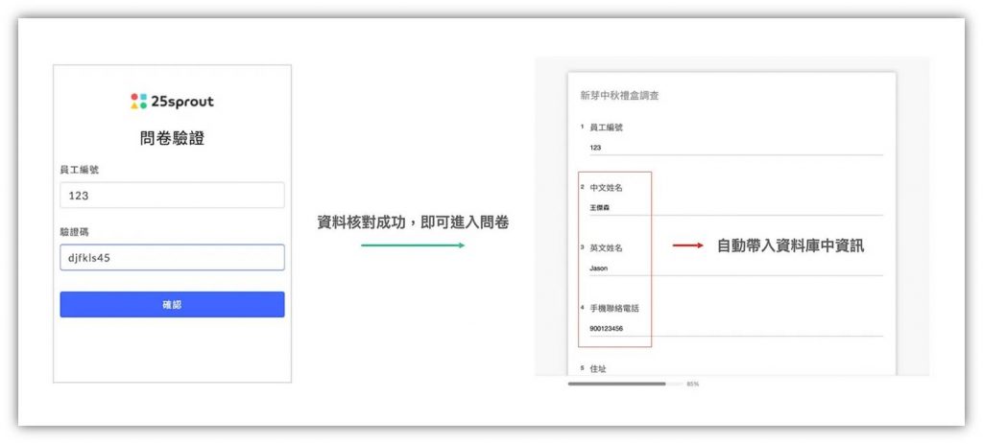The height and width of the screenshot is (444, 983).
Task: Click the 住址 question label
Action: coord(598,369)
